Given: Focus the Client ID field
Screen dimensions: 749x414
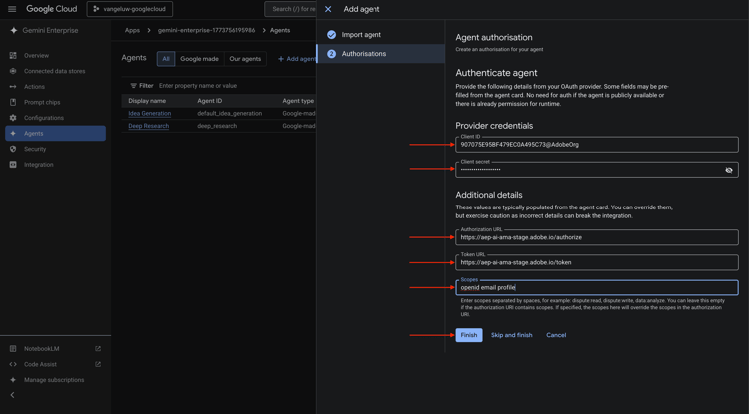Looking at the screenshot, I should (597, 145).
